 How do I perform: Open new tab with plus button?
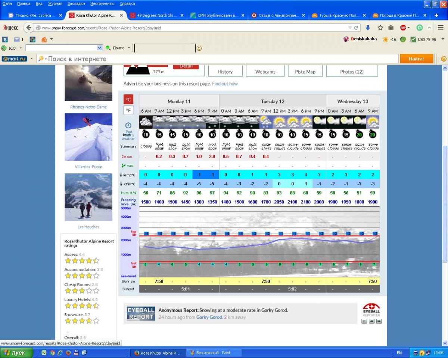(436, 15)
